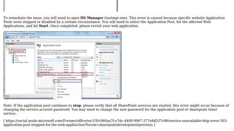Image resolution: width=234 pixels, height=131 pixels.
Task: Select the TPG site in Connections tree
Action: tap(16, 58)
